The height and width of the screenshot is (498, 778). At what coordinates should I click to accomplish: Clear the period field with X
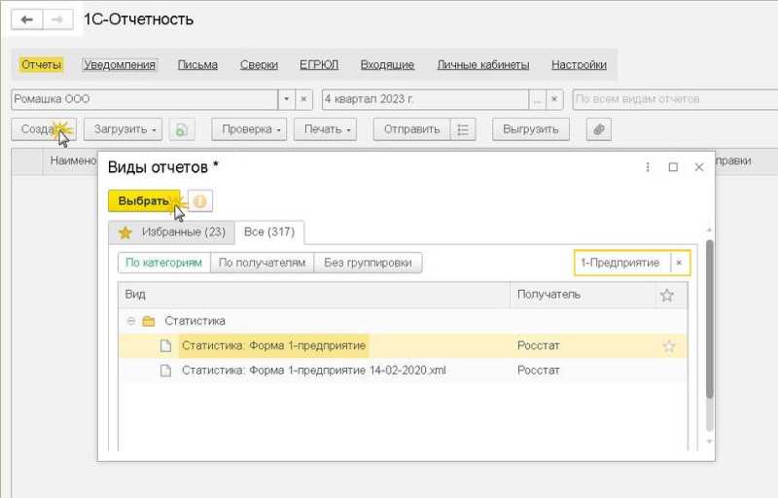[x=554, y=99]
